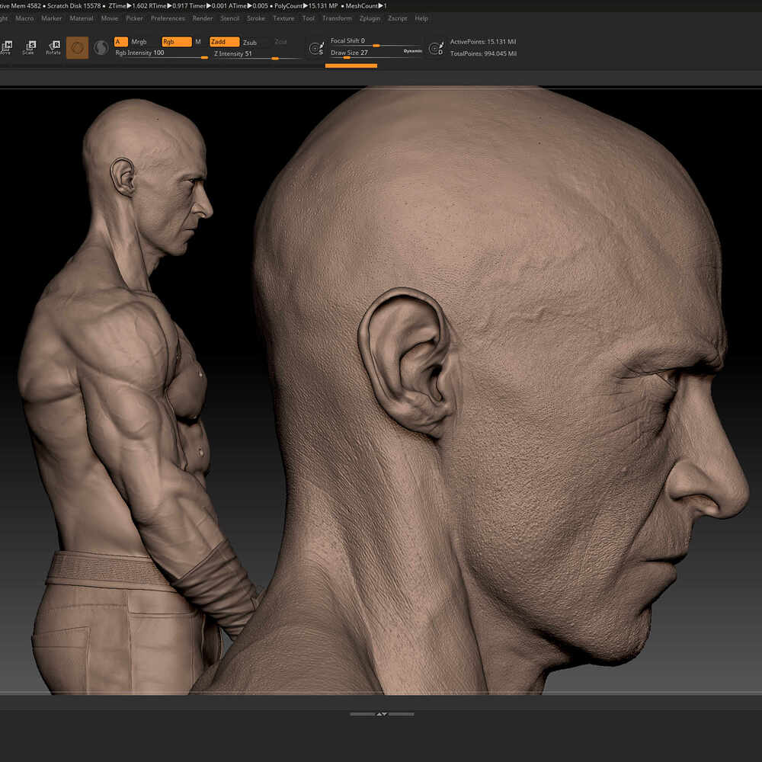This screenshot has height=762, width=762.
Task: Toggle the Zcut mode button
Action: coord(280,42)
